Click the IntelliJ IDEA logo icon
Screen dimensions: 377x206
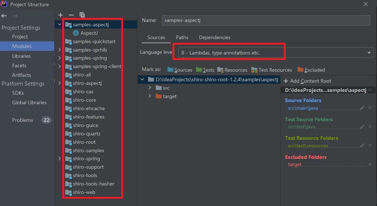click(4, 4)
